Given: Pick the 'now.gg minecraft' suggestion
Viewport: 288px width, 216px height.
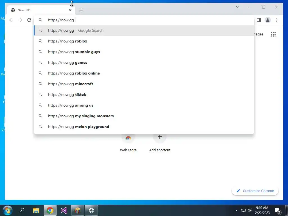Looking at the screenshot, I should 144,84.
